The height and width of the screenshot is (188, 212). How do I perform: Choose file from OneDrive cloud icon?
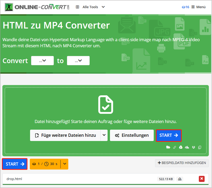[x=187, y=147]
